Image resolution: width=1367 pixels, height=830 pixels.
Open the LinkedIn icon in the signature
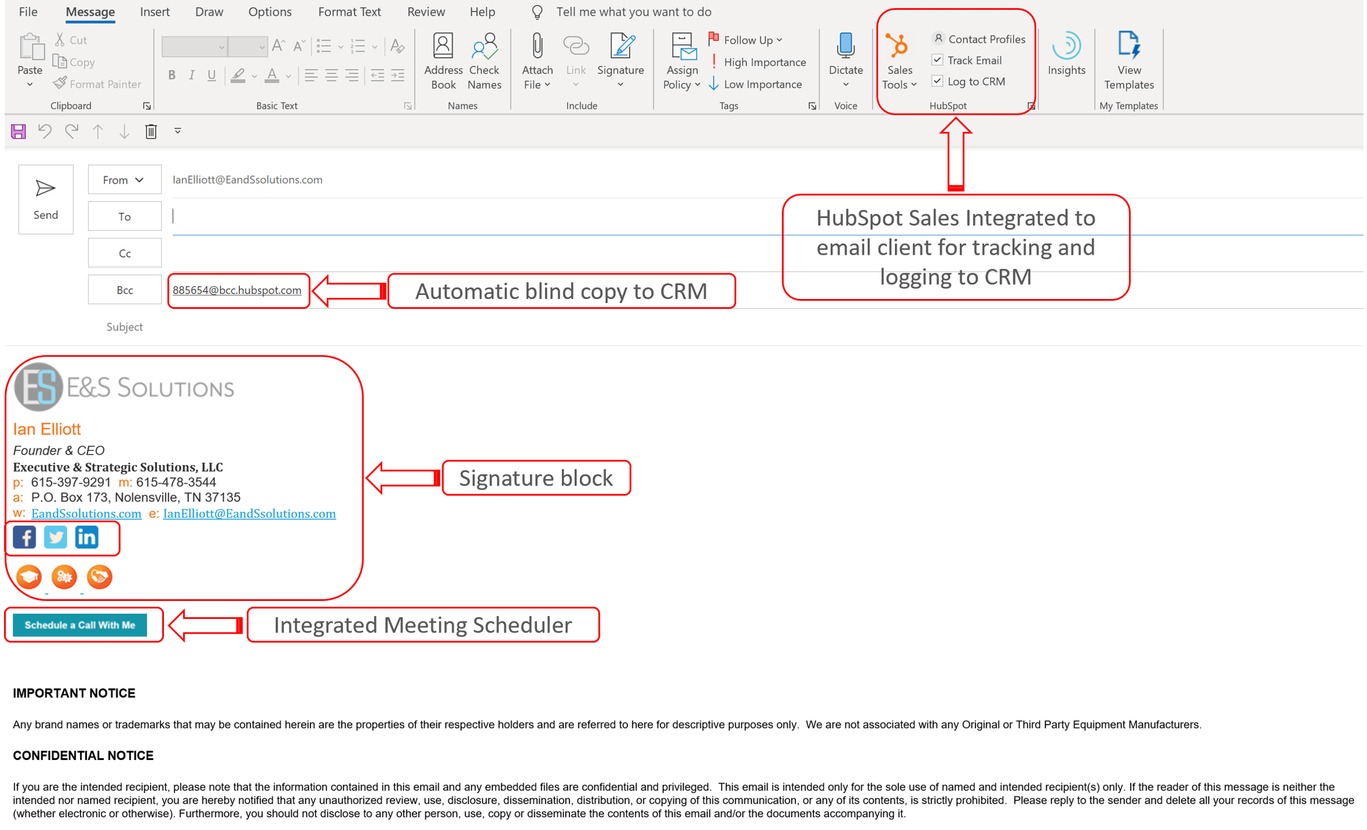pos(86,537)
